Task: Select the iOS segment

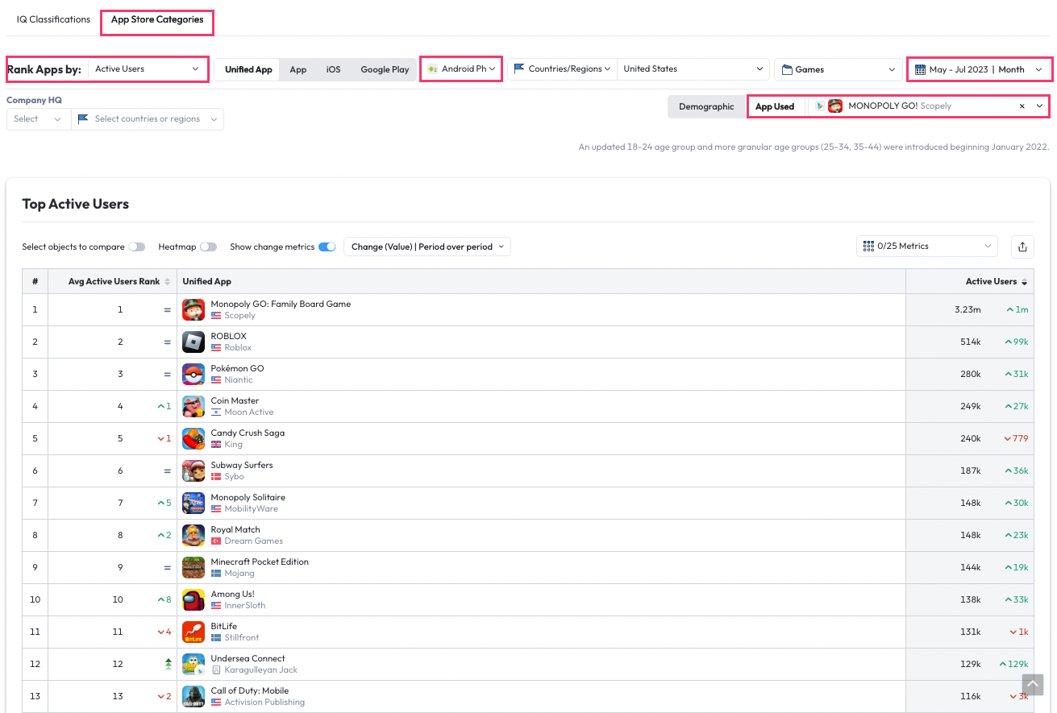Action: [334, 69]
